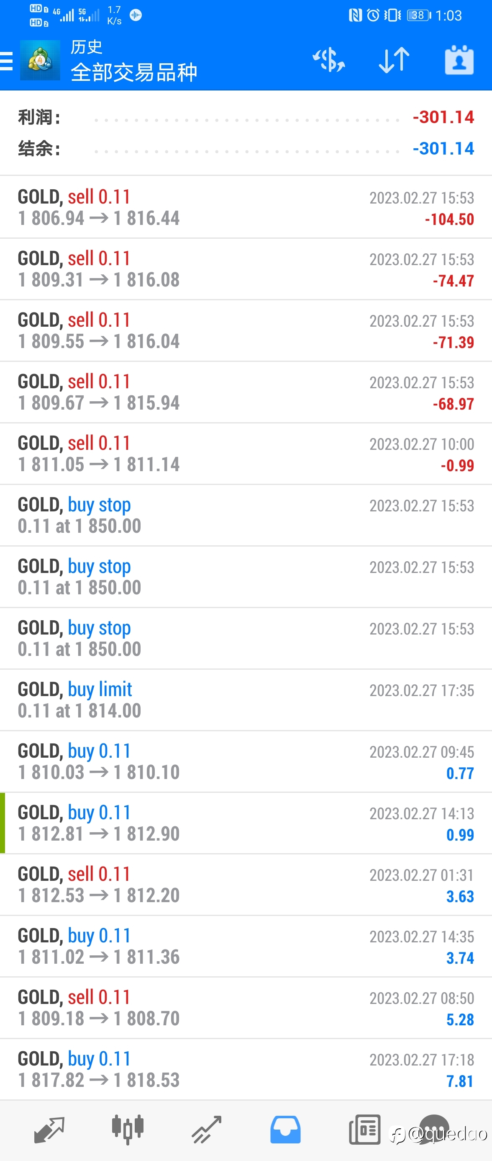The height and width of the screenshot is (1161, 492).
Task: Expand the sell trade with -104.50 loss
Action: click(246, 207)
